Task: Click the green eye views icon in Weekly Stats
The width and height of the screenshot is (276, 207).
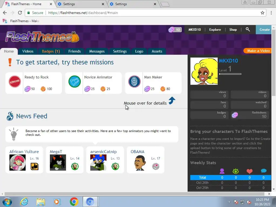Action: click(x=236, y=171)
